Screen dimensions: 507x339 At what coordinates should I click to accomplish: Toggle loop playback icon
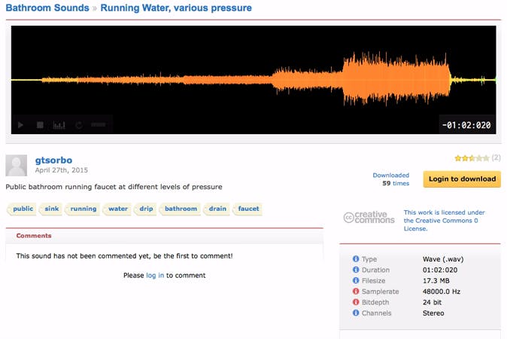coord(79,125)
